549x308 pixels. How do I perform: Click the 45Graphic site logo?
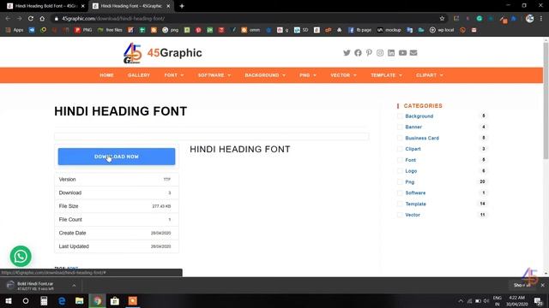pos(162,53)
